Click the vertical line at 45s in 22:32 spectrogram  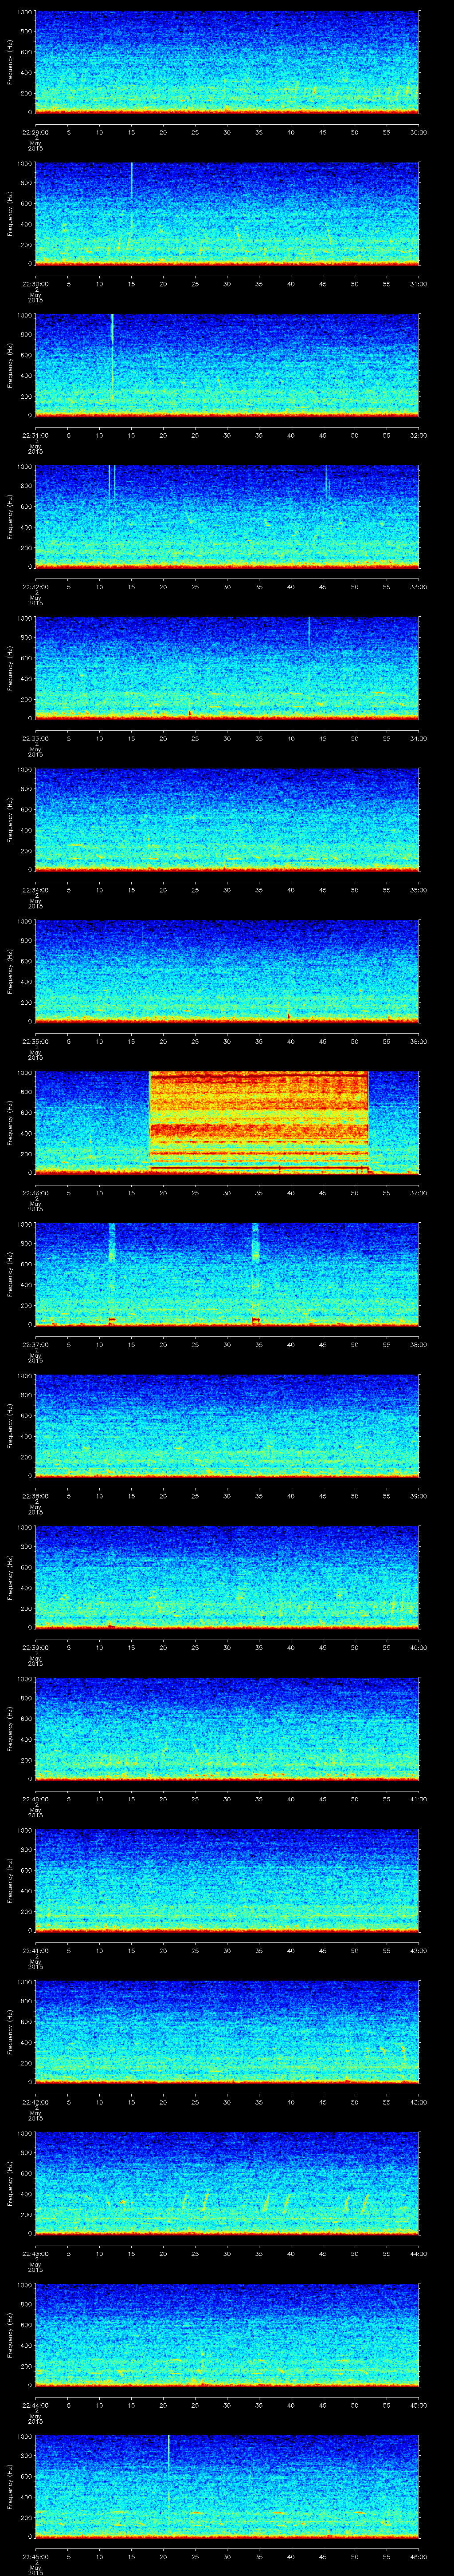[x=326, y=480]
